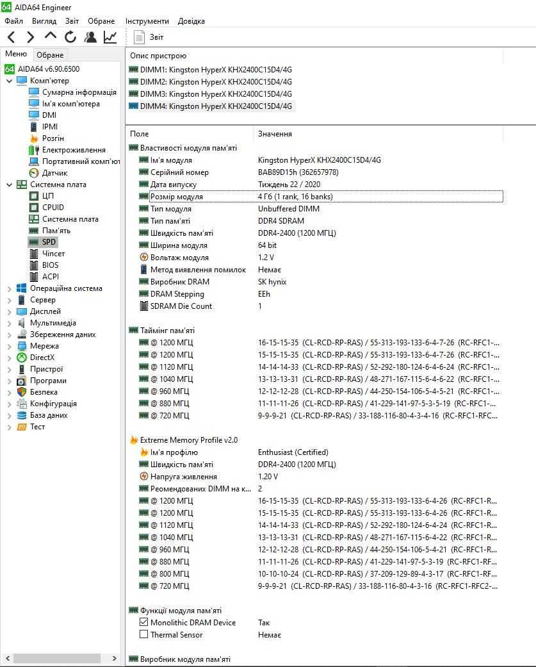Open the user icon in the toolbar
The height and width of the screenshot is (667, 536).
(90, 37)
